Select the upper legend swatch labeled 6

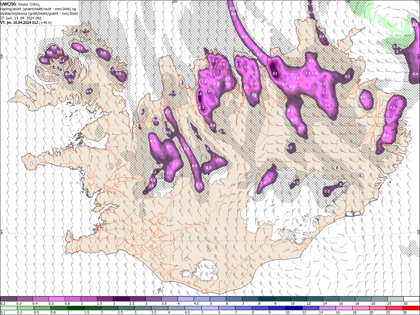click(x=234, y=299)
